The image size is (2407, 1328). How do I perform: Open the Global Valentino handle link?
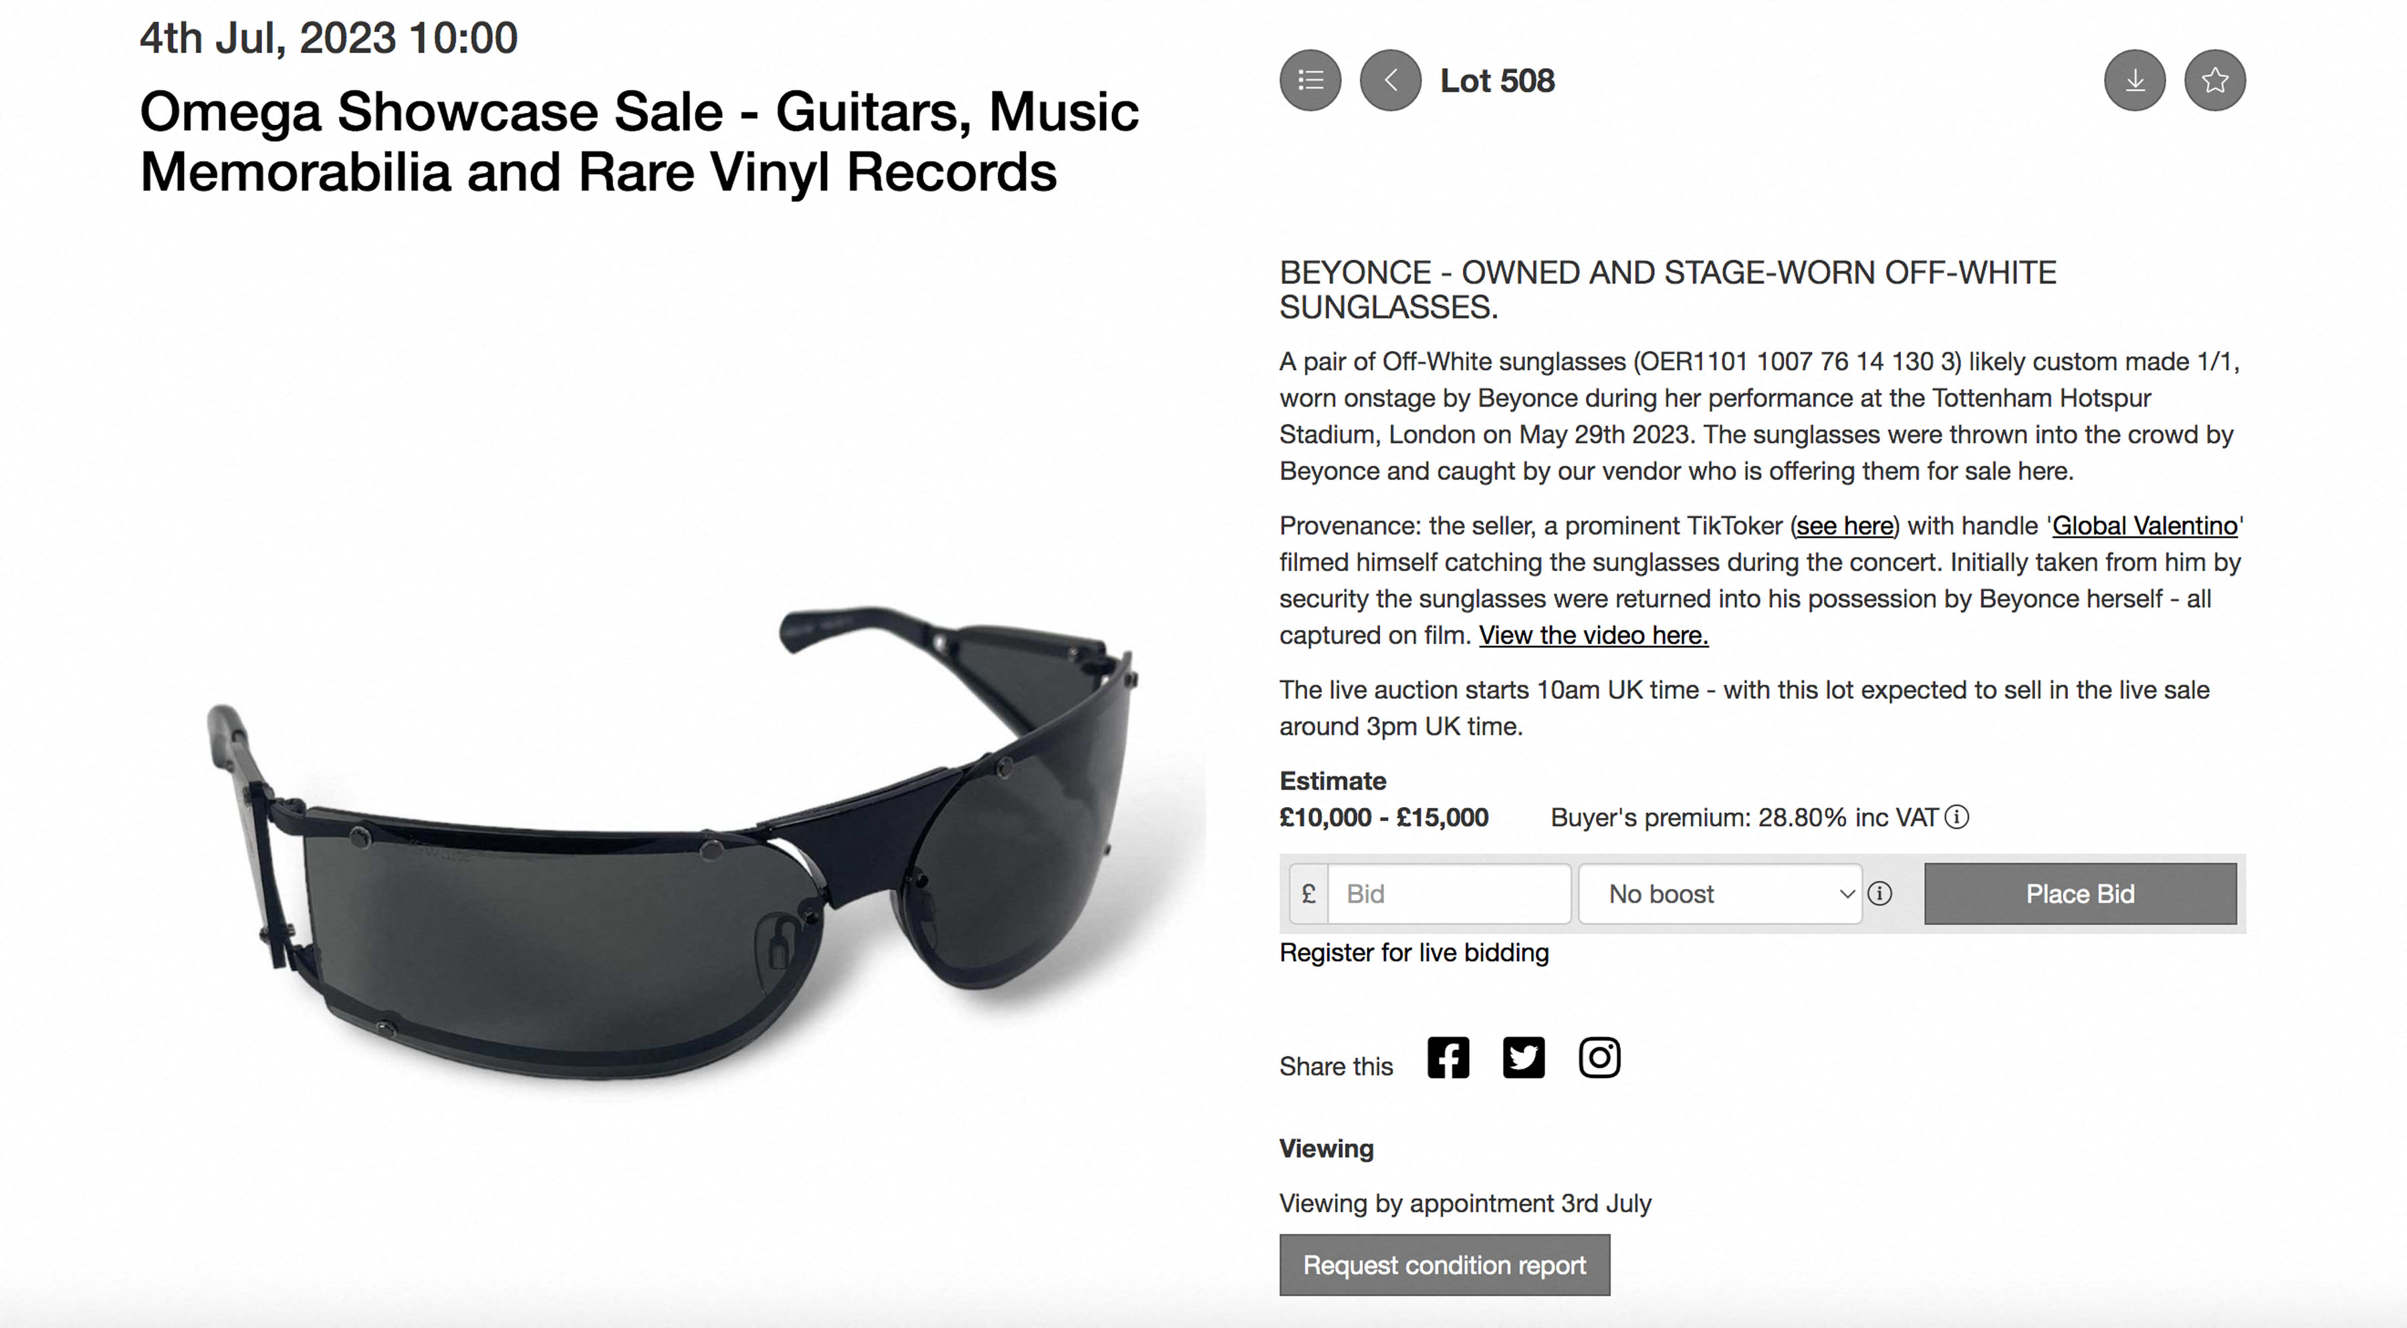2144,526
